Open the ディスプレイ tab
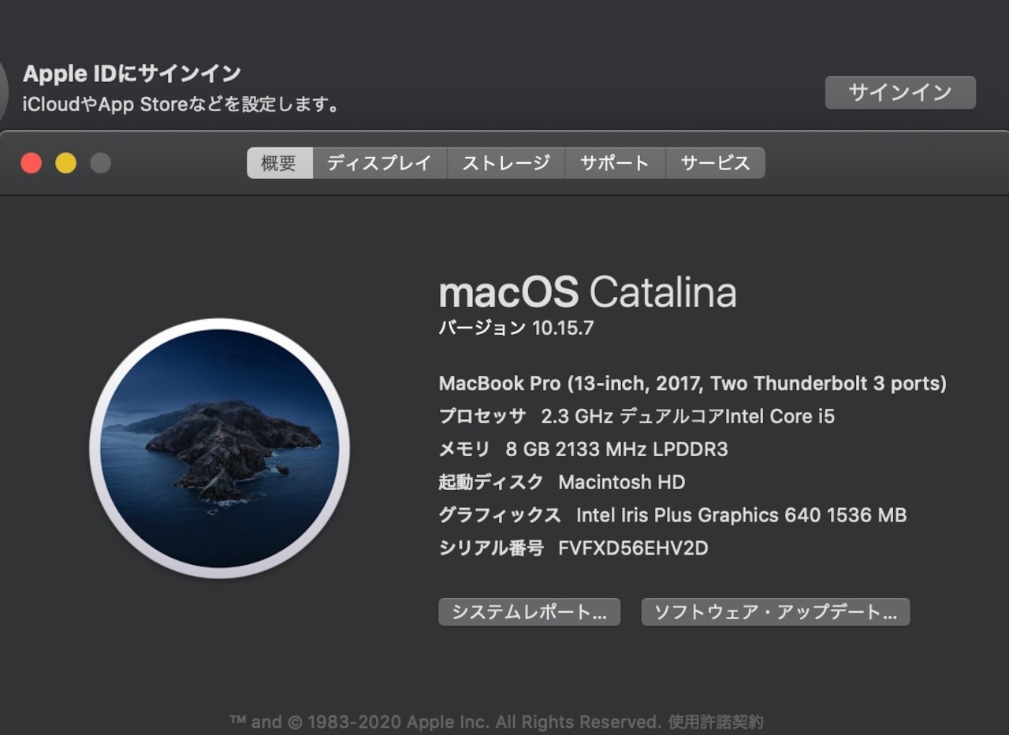1009x735 pixels. point(379,163)
